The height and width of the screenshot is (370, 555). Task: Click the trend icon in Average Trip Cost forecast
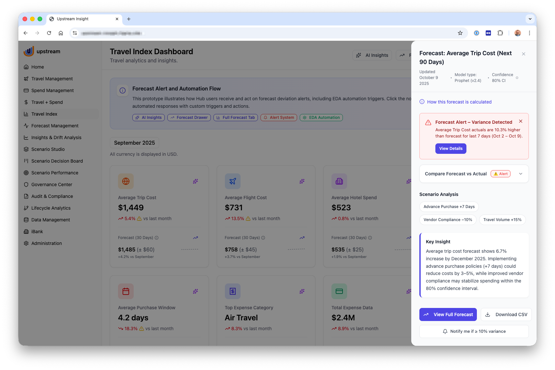(195, 238)
